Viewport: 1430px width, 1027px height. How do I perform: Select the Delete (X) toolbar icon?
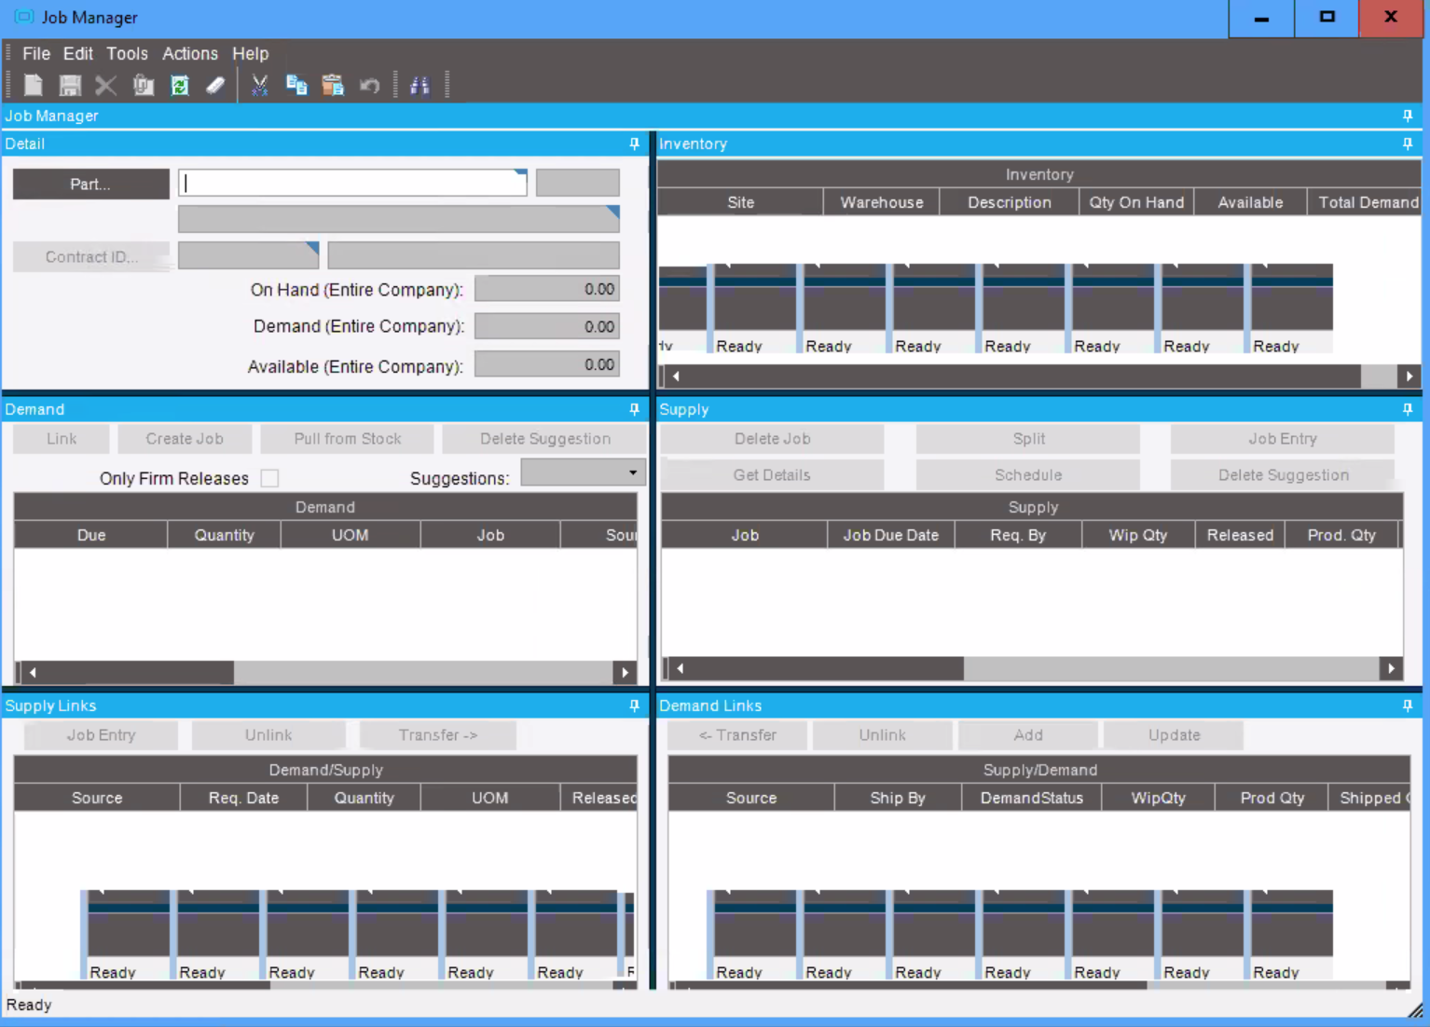pos(105,85)
